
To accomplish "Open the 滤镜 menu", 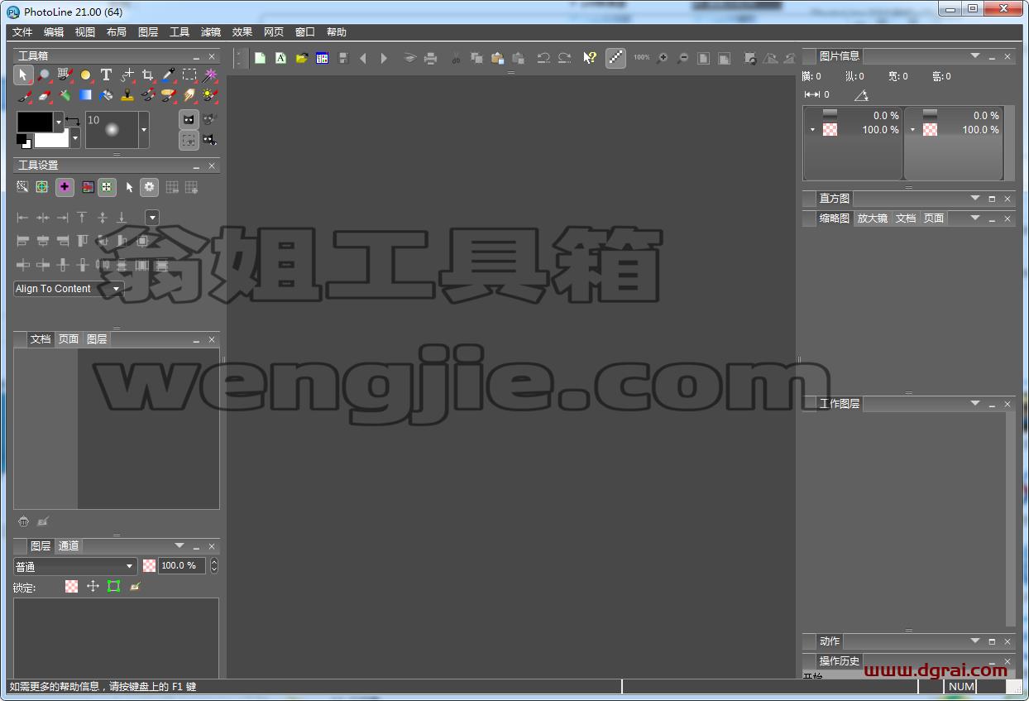I will click(211, 32).
